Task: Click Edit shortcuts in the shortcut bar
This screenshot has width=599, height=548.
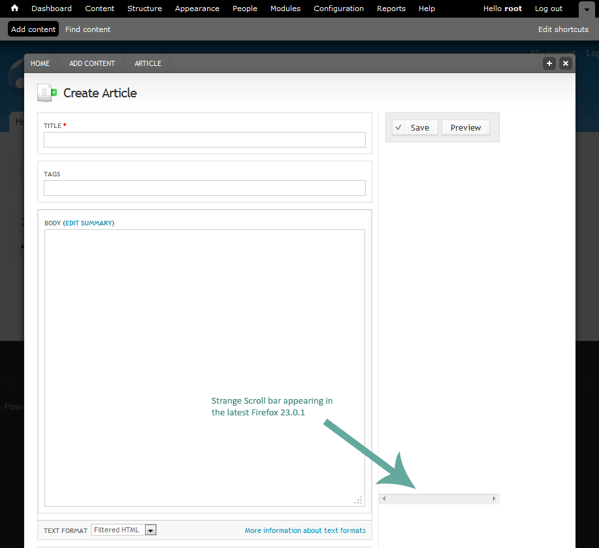Action: tap(562, 29)
